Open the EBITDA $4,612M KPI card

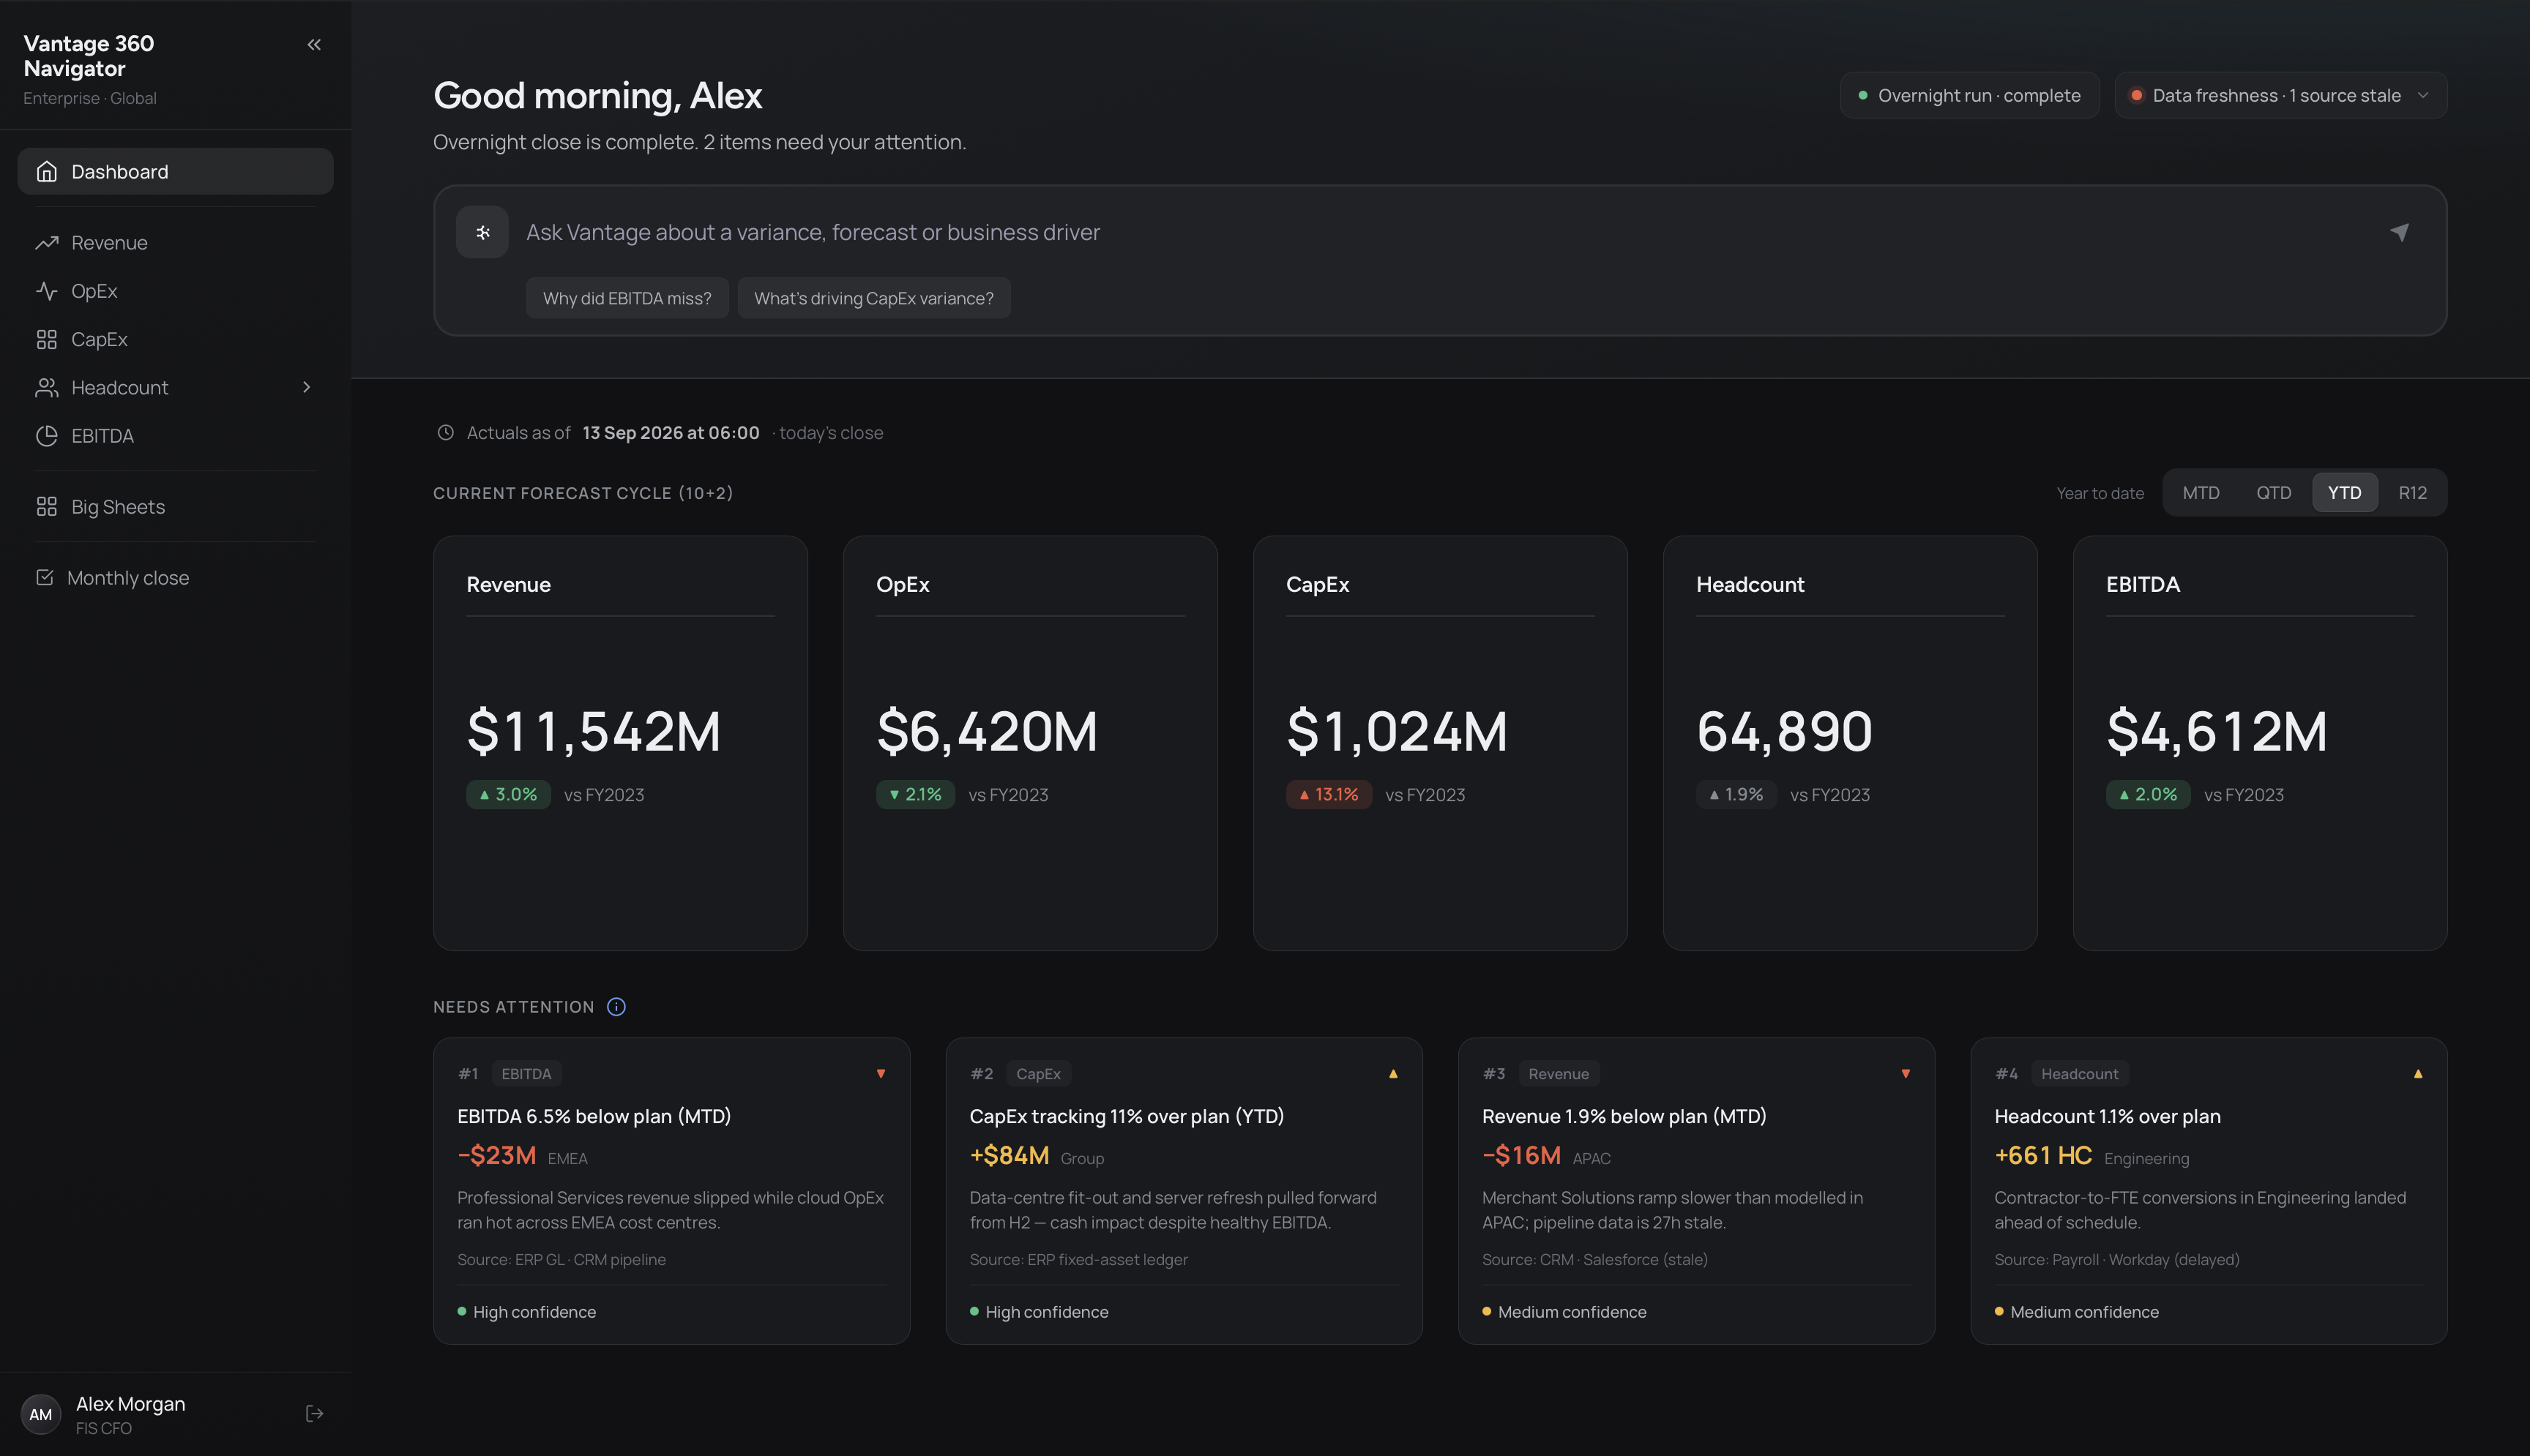(x=2260, y=743)
